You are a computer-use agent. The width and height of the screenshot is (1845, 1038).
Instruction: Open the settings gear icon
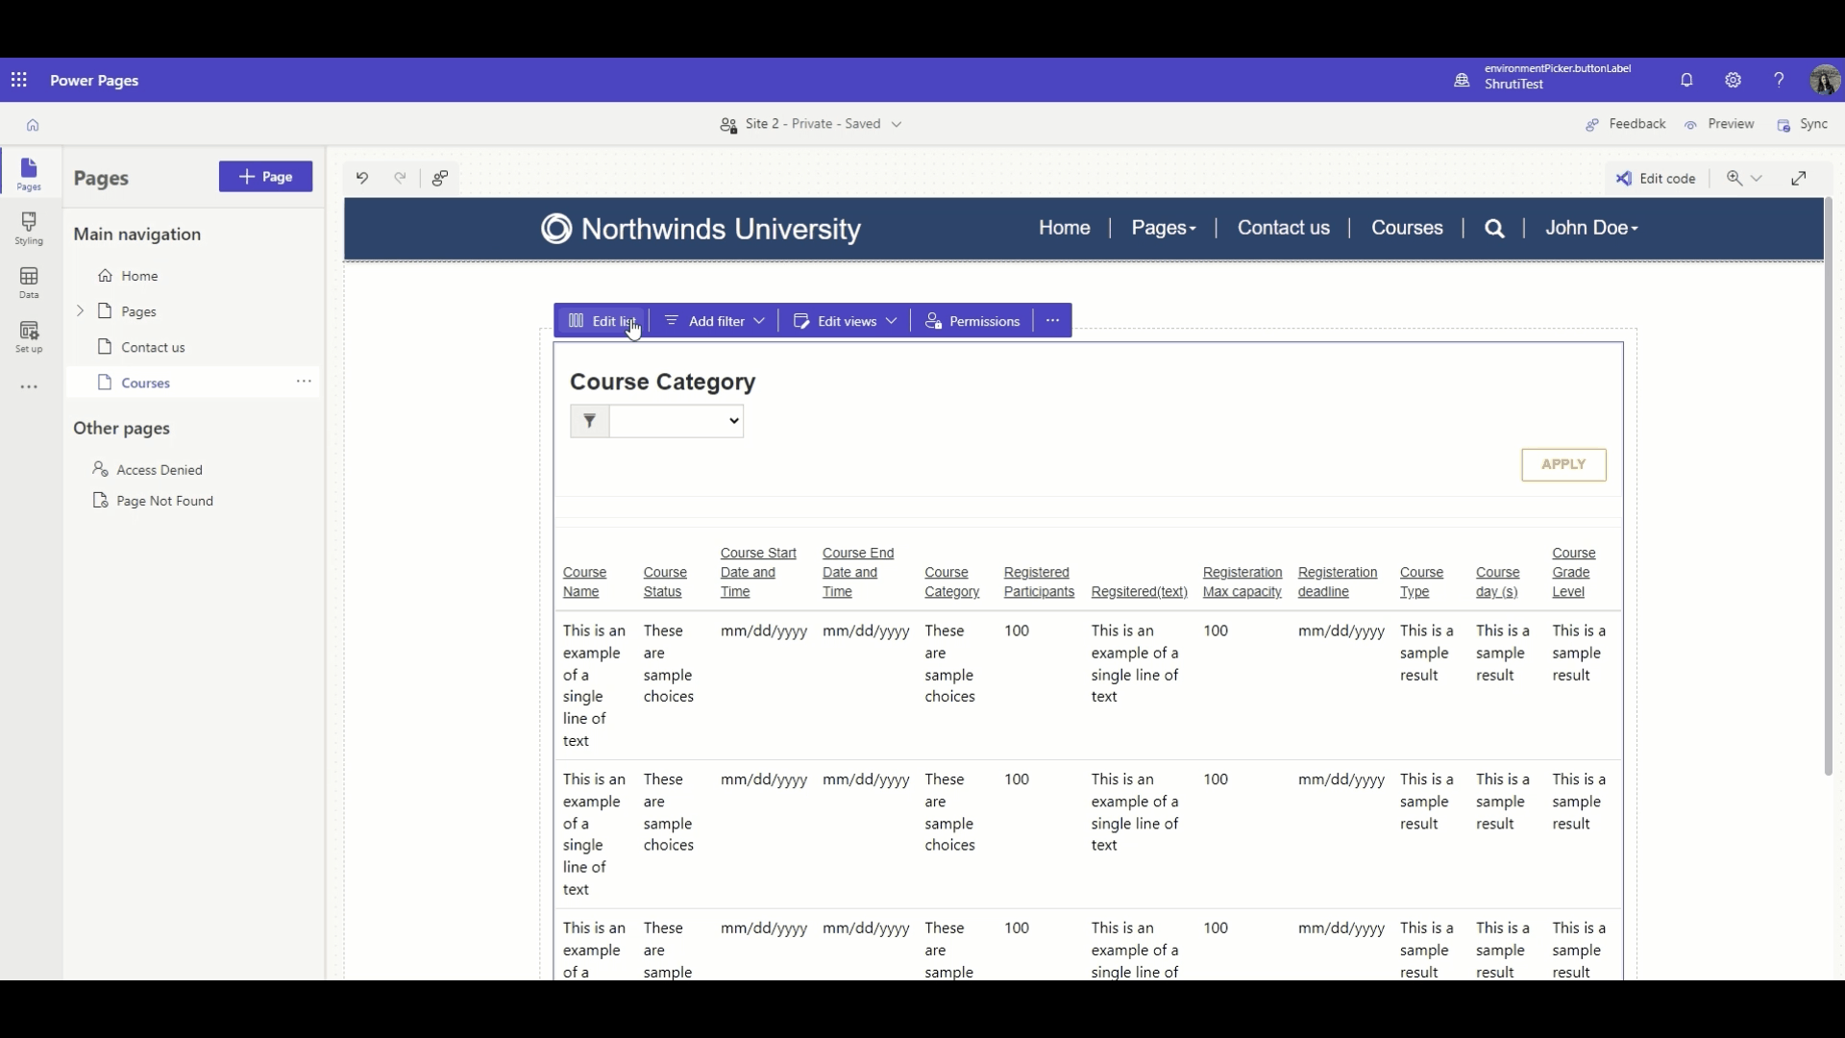tap(1733, 81)
